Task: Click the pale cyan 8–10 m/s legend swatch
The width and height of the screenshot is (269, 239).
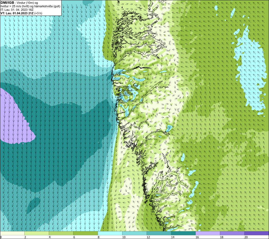Action: (110, 233)
